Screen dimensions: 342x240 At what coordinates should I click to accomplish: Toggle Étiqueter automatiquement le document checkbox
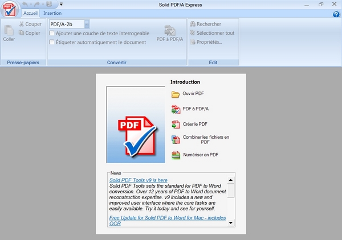[x=52, y=42]
